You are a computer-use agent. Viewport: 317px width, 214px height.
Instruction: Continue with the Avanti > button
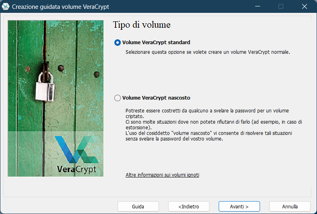click(239, 206)
